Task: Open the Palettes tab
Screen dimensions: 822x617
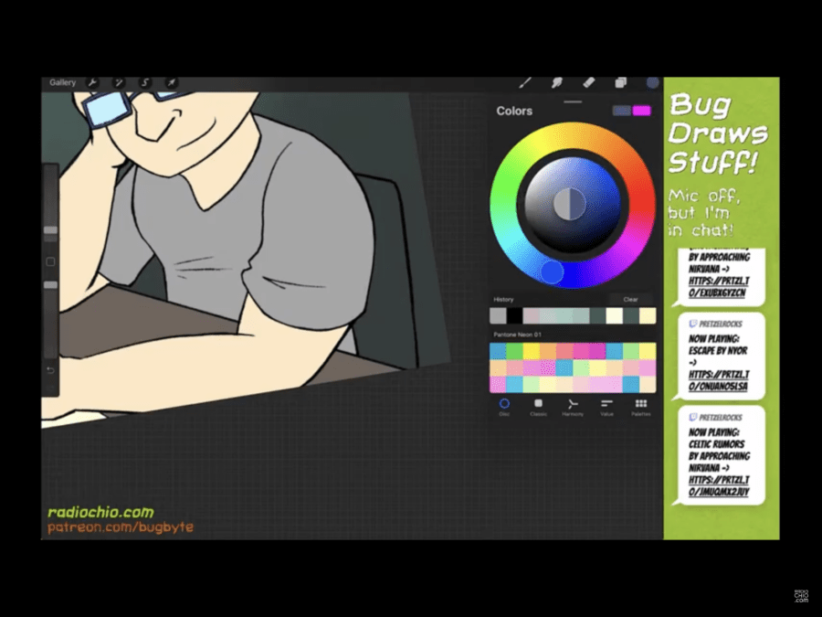Action: 641,406
